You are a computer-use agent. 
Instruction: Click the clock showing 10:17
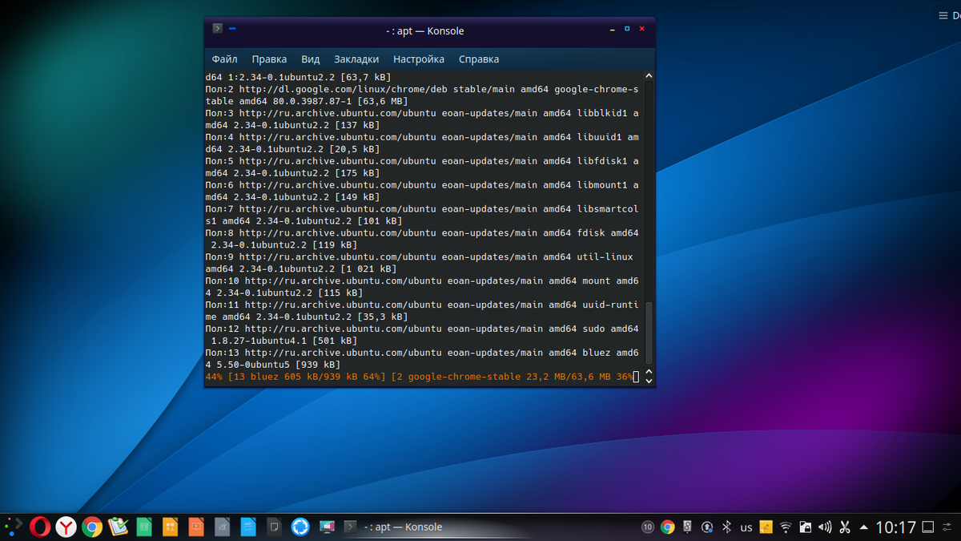pyautogui.click(x=895, y=527)
